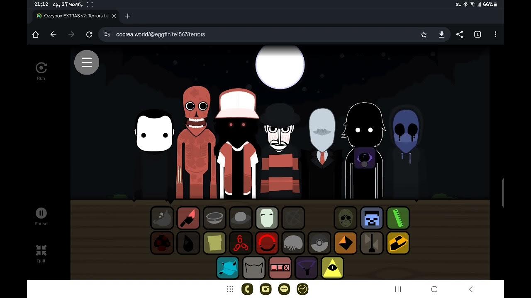
Task: Select the metronome-like gray lever icon
Action: tap(372, 243)
